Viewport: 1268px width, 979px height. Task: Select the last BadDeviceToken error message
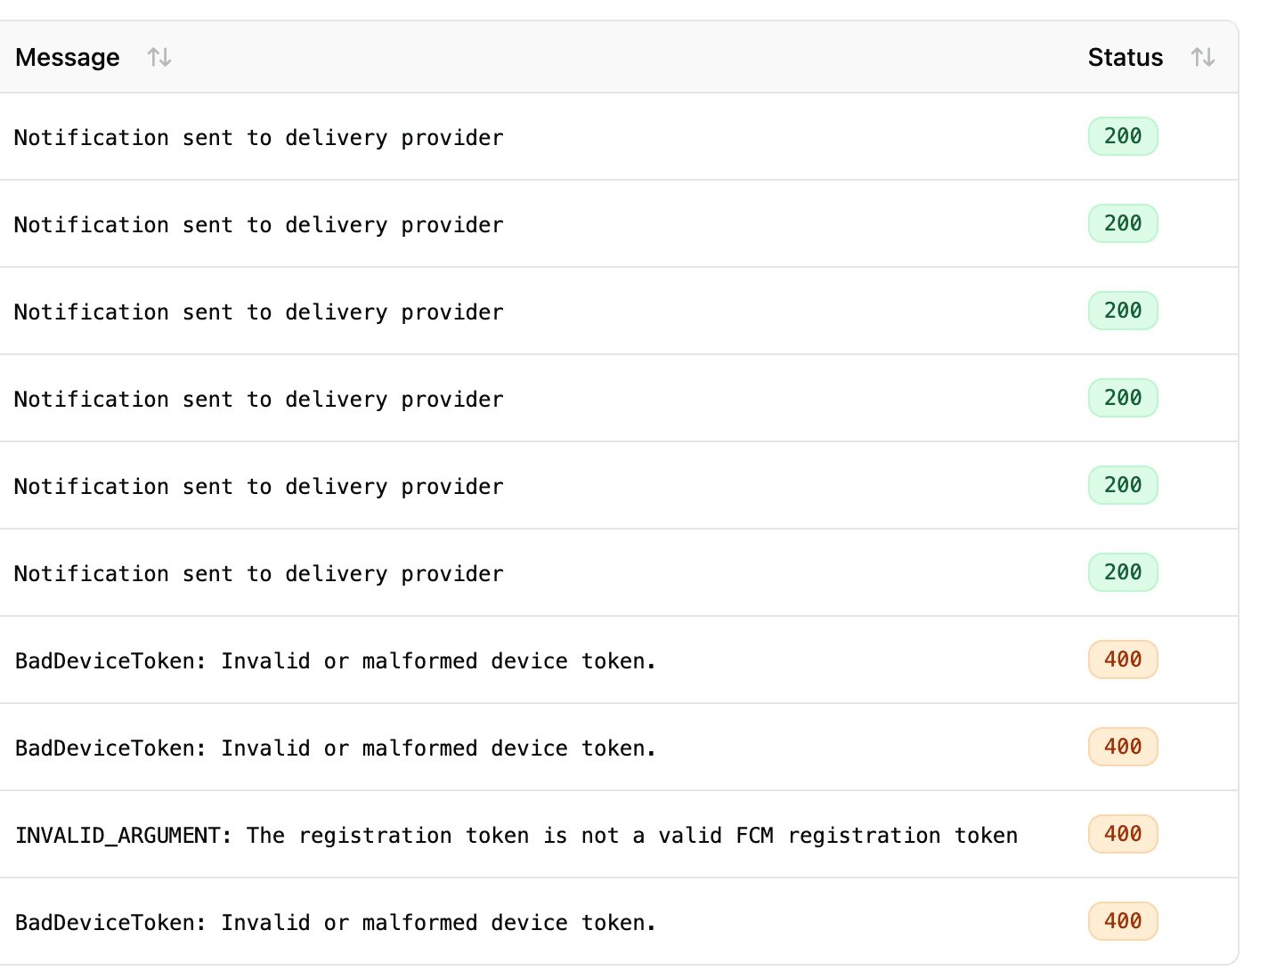click(x=336, y=923)
